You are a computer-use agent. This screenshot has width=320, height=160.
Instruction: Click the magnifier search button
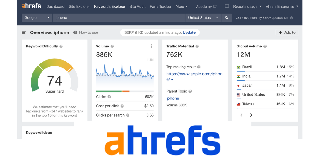click(227, 18)
